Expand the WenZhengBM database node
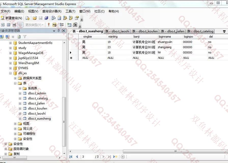 (x=10, y=63)
